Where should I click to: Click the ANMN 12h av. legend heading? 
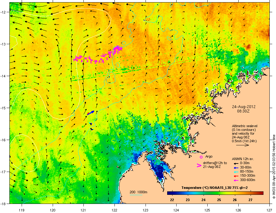pyautogui.click(x=242, y=158)
